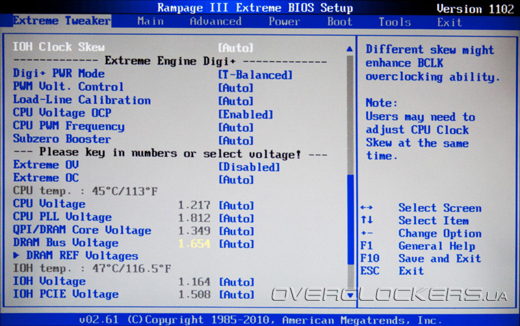
Task: Click the IOH PCIE reading 1.508
Action: point(194,294)
